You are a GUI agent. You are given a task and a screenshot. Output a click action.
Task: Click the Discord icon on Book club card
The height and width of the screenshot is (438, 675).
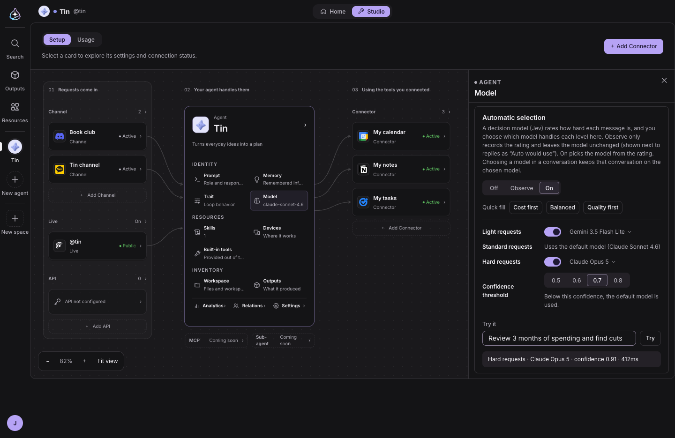(60, 136)
